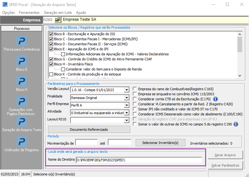Uncheck Bloco G - Controle do Crédito CIAP
This screenshot has height=177, width=249.
tap(51, 59)
